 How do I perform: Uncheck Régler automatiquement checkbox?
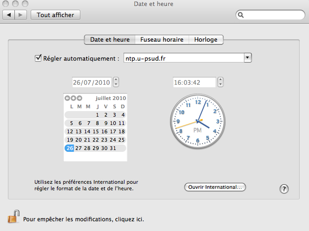(39, 58)
